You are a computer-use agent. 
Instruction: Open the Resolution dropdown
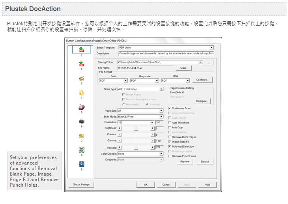tap(152, 122)
